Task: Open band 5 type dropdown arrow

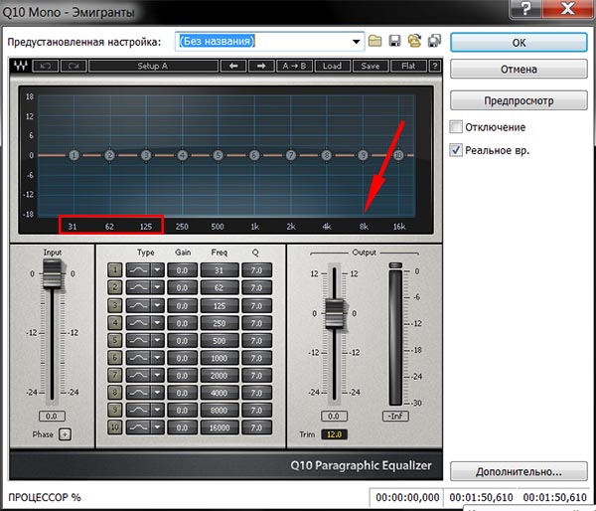Action: pos(157,341)
